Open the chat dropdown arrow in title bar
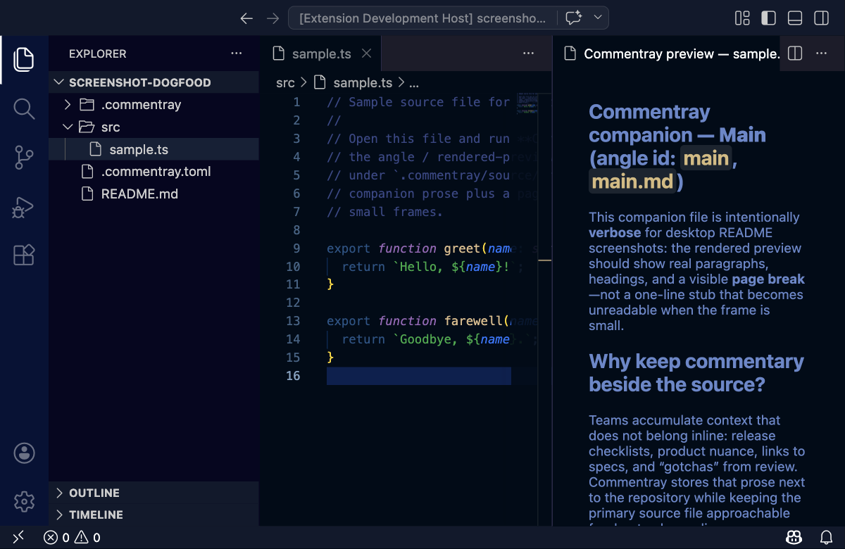 (x=598, y=18)
